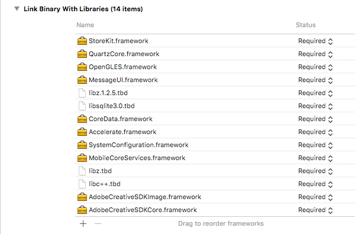Click the libc++.tbd file icon
The image size is (355, 234).
click(x=82, y=184)
